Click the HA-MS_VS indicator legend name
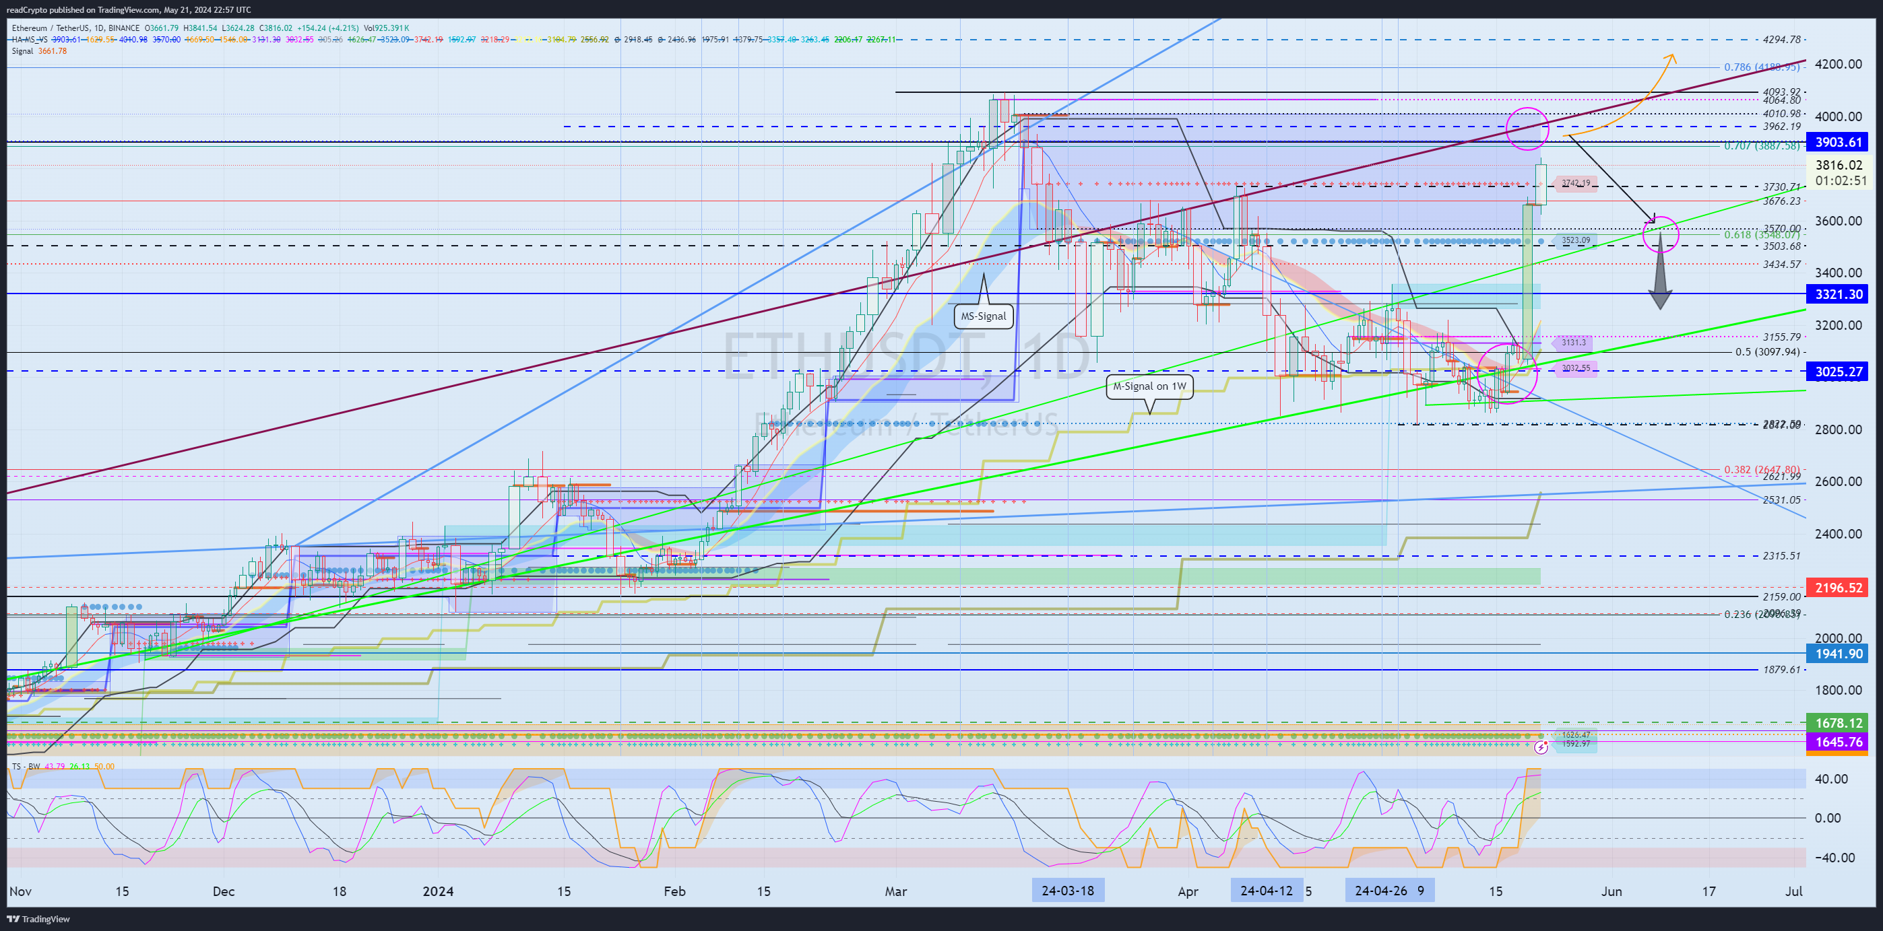Viewport: 1883px width, 931px height. 30,40
